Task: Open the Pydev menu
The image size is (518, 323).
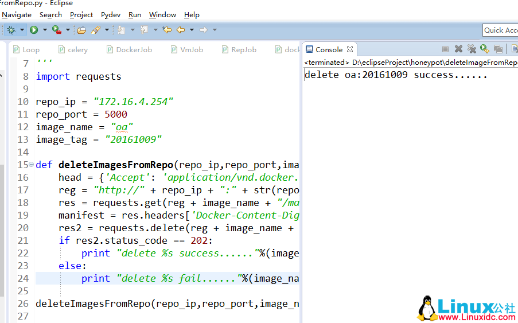Action: (110, 15)
